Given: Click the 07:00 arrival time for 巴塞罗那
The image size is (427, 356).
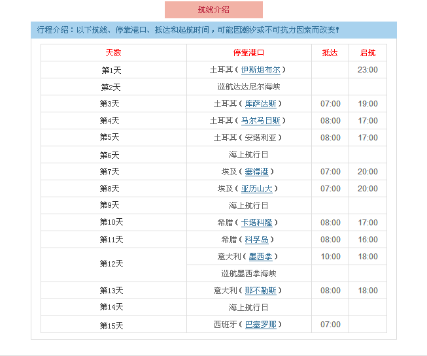Looking at the screenshot, I should pos(330,325).
